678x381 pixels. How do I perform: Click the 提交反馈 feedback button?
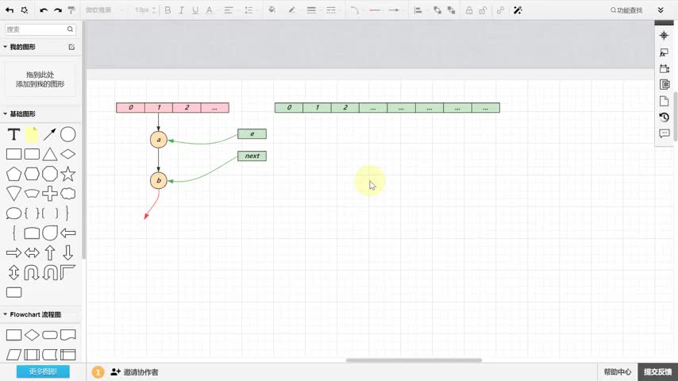[657, 372]
